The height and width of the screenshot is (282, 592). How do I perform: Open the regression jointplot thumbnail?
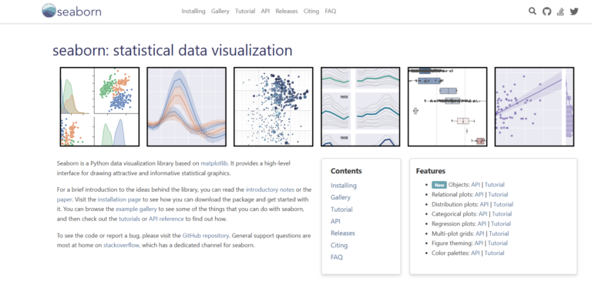pos(534,107)
